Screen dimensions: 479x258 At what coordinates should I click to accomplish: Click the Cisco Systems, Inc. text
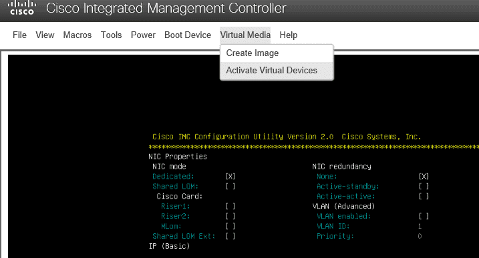[x=381, y=137]
